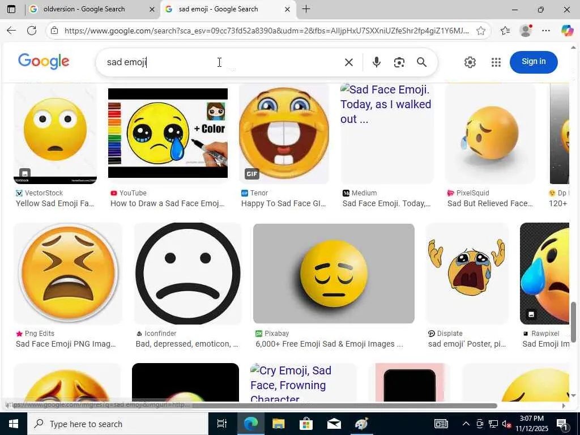Click the vertical page scrollbar thumb

(x=573, y=322)
